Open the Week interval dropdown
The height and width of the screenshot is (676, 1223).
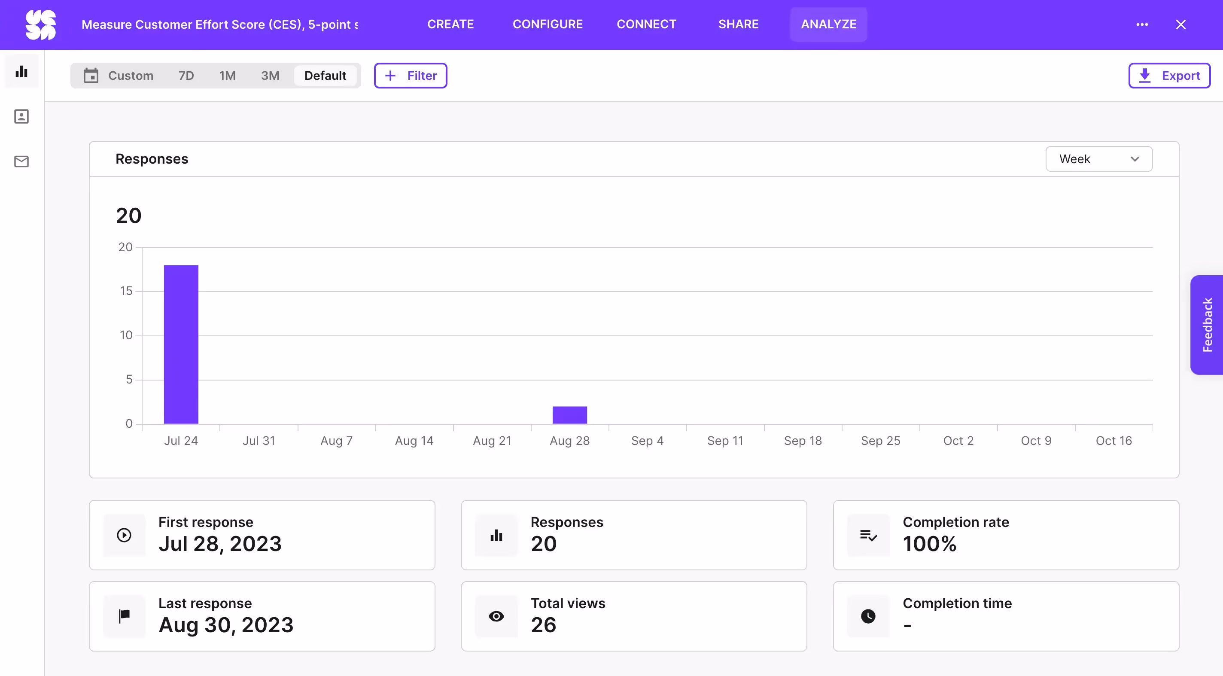click(1098, 159)
